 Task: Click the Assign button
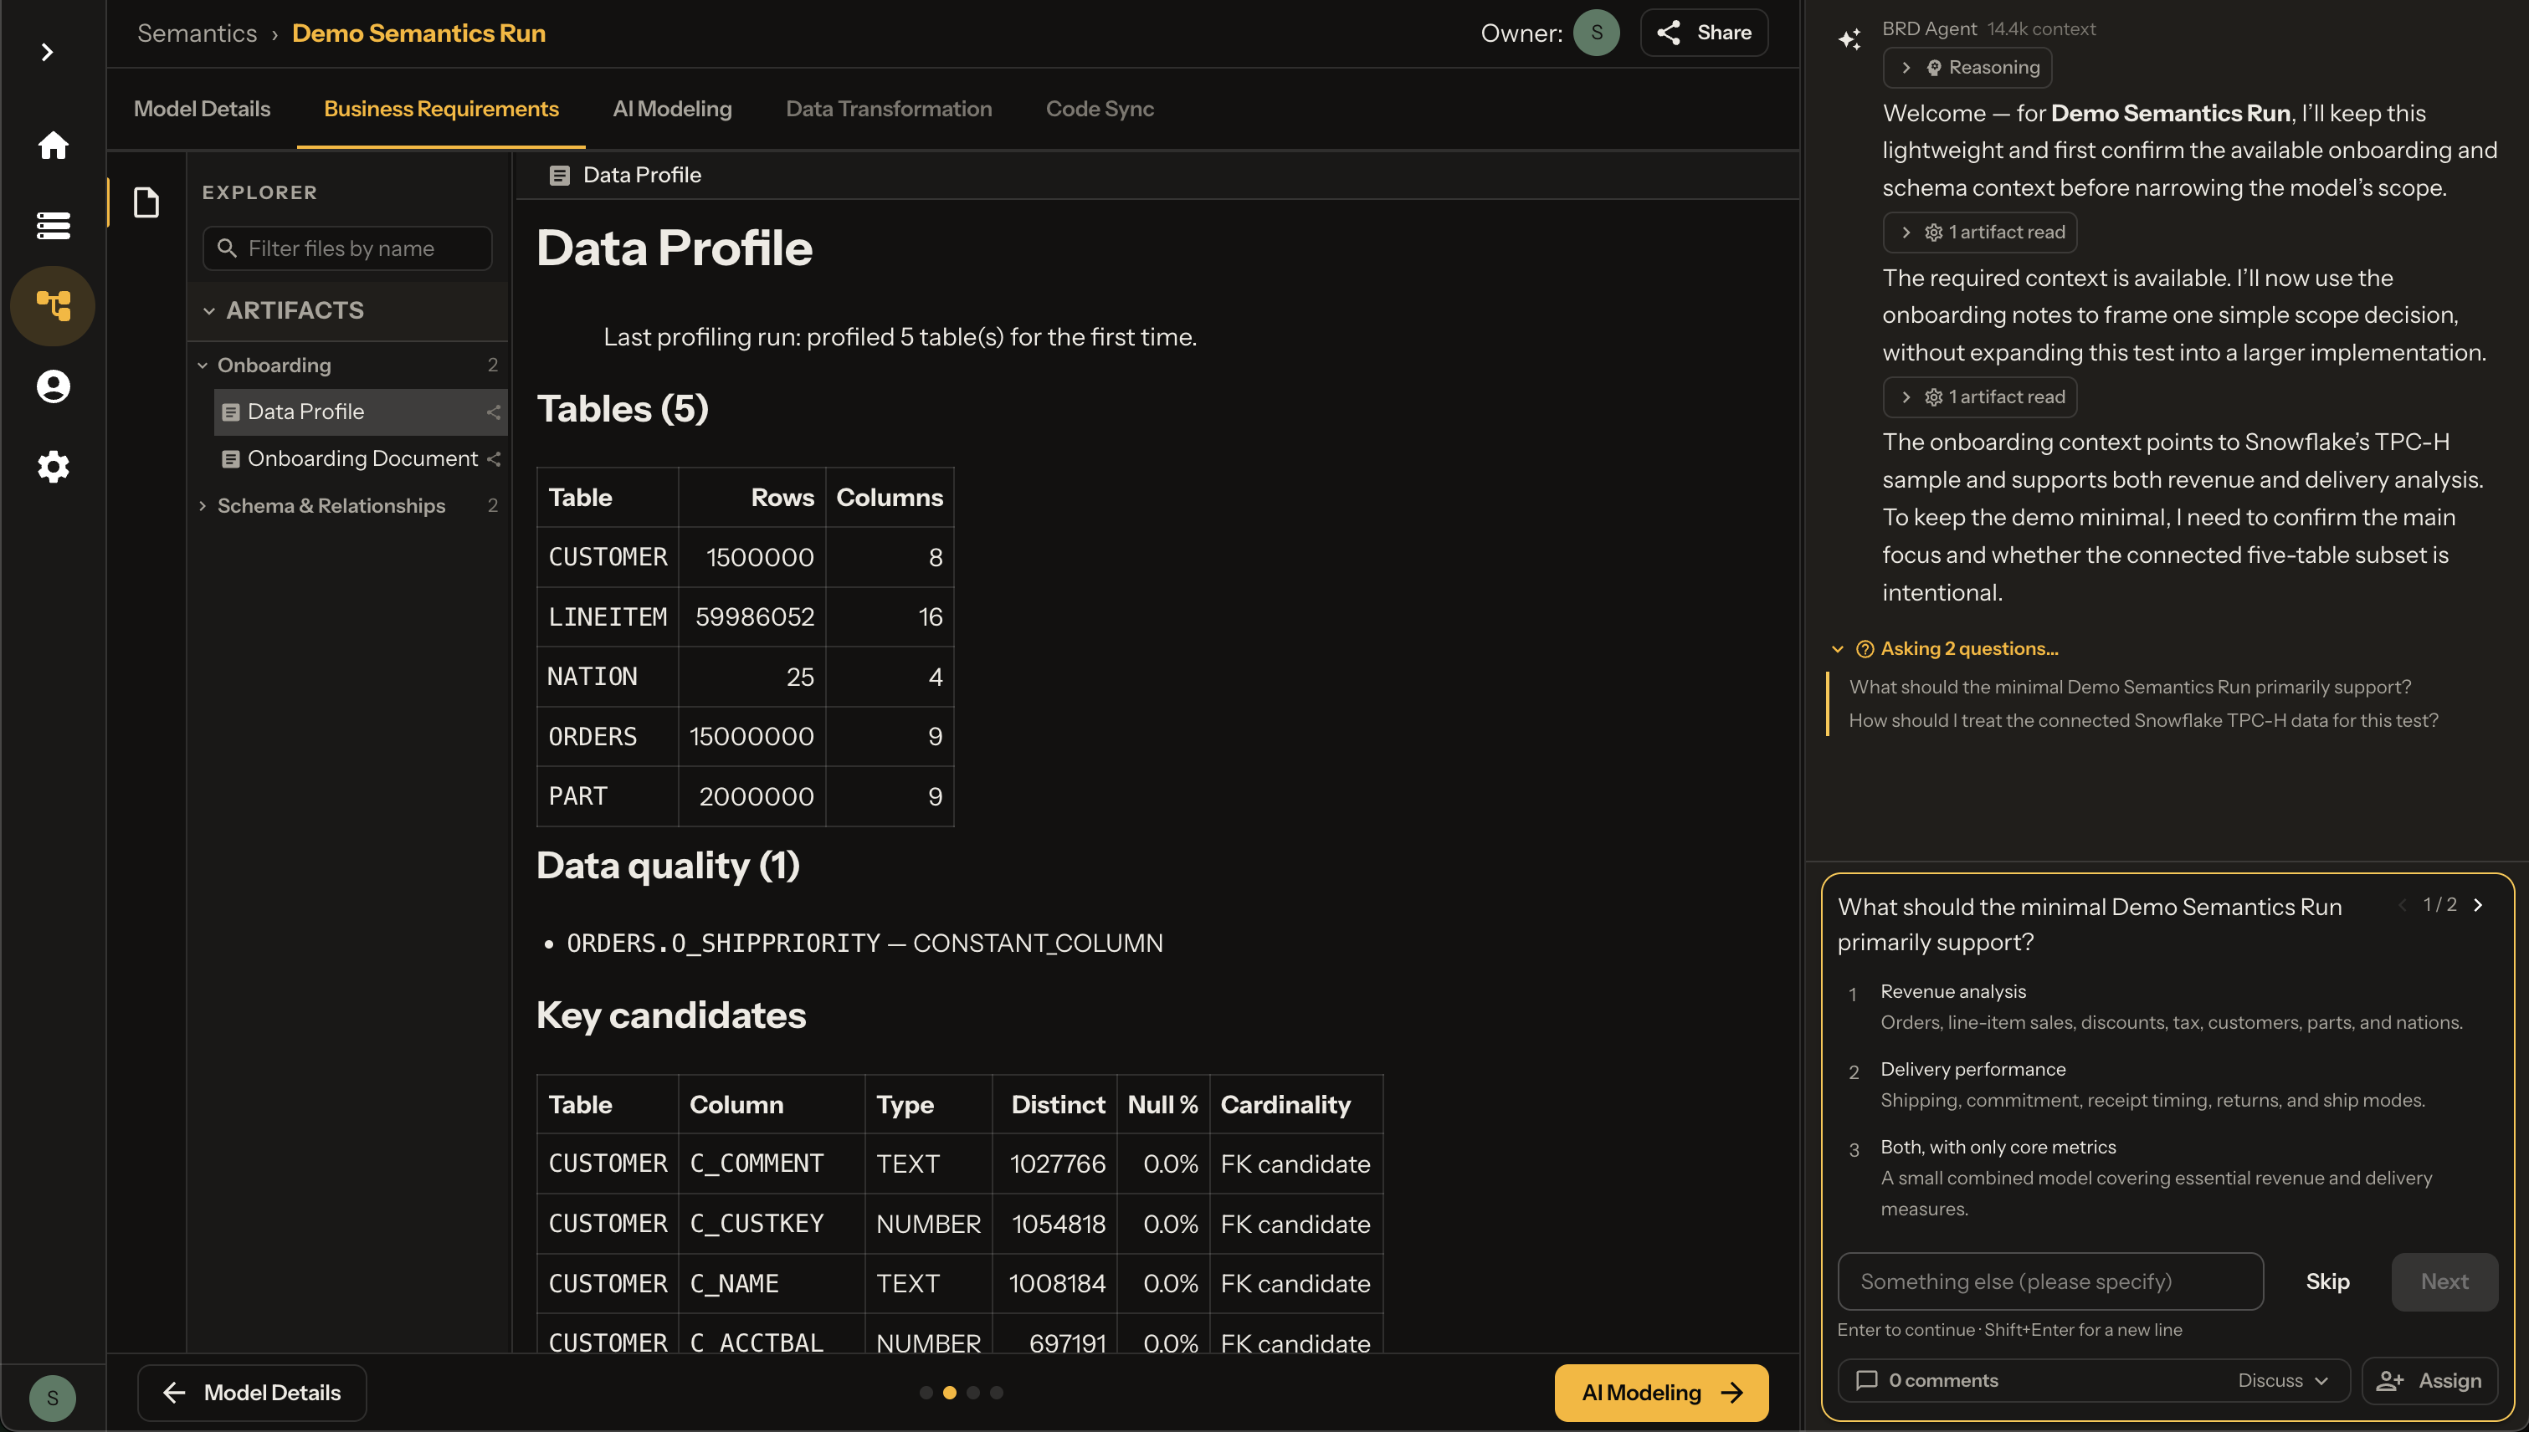point(2429,1380)
